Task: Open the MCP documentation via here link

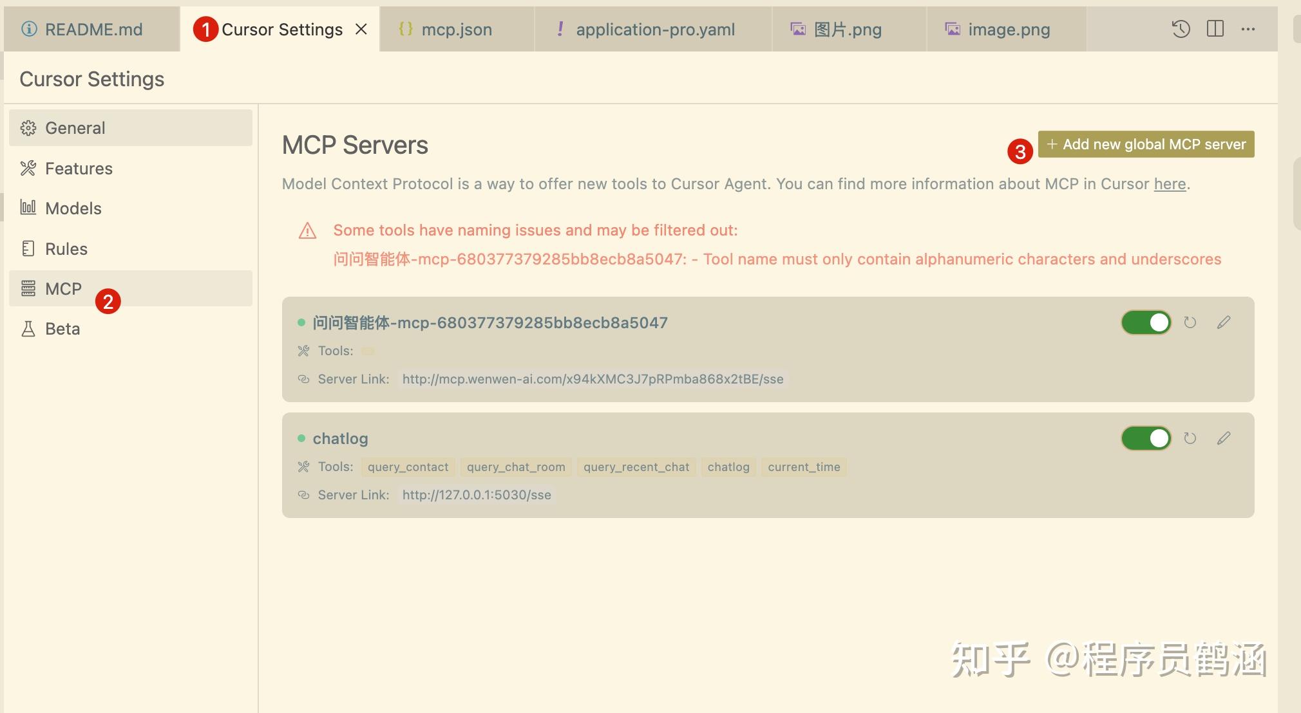Action: (1169, 184)
